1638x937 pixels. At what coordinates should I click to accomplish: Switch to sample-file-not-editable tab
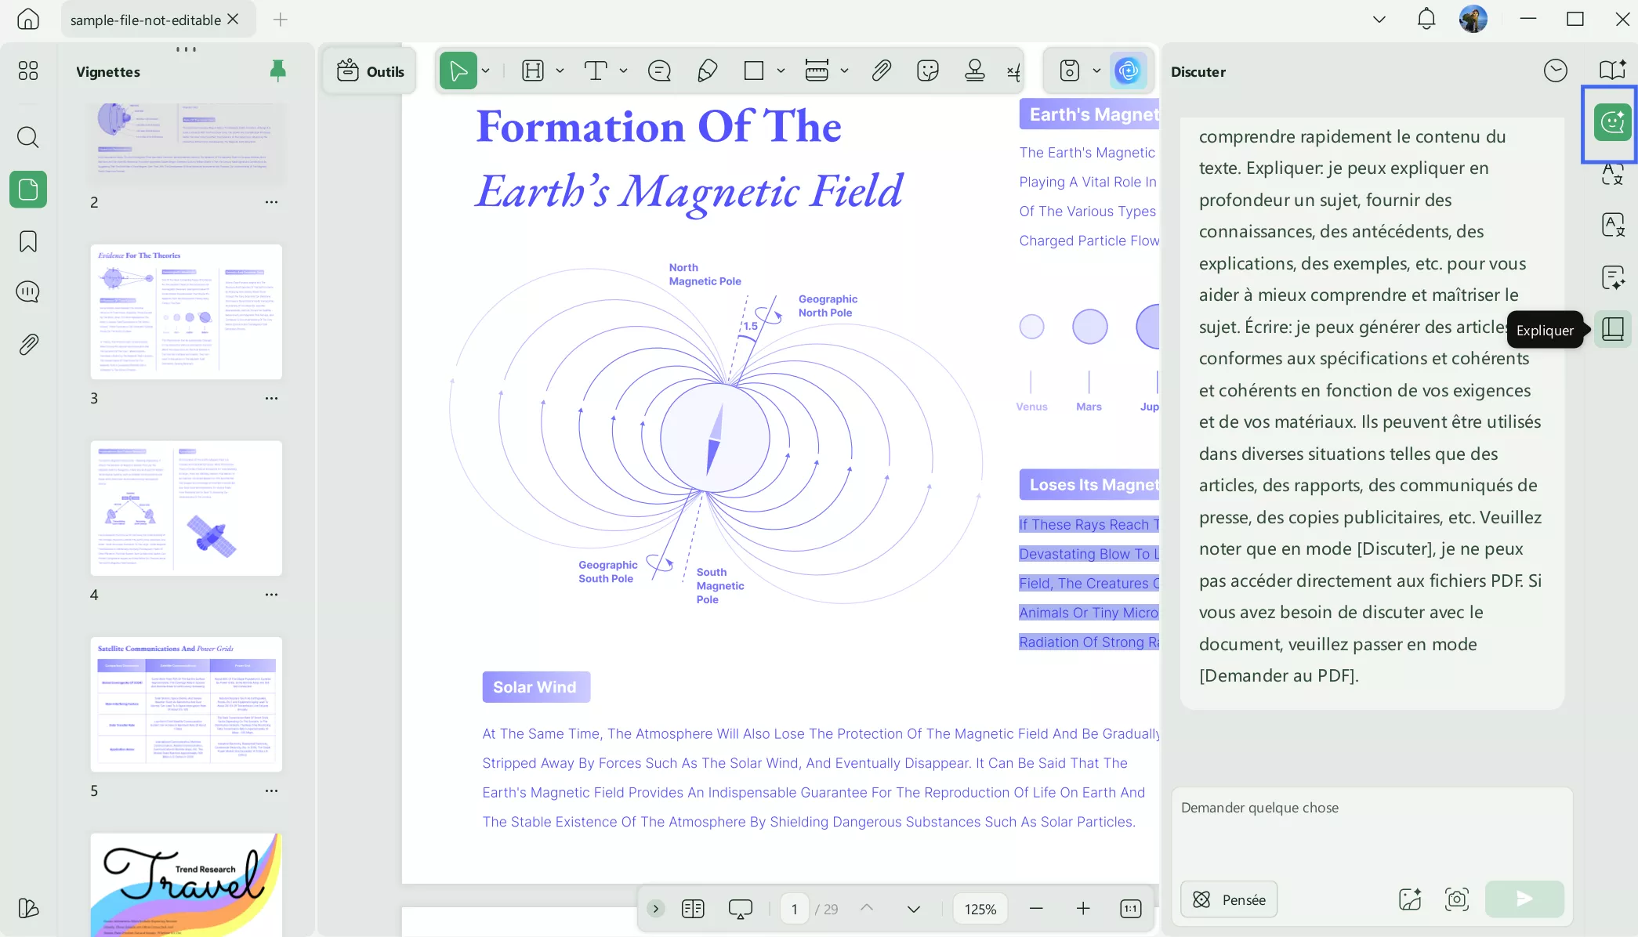[x=145, y=20]
